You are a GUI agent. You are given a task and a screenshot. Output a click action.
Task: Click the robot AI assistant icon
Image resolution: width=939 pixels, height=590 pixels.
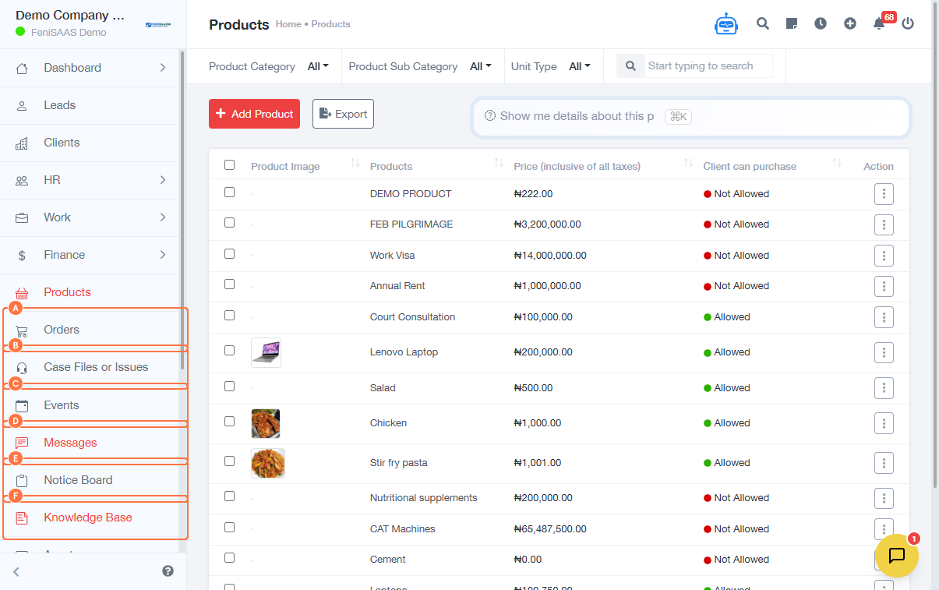click(x=725, y=24)
